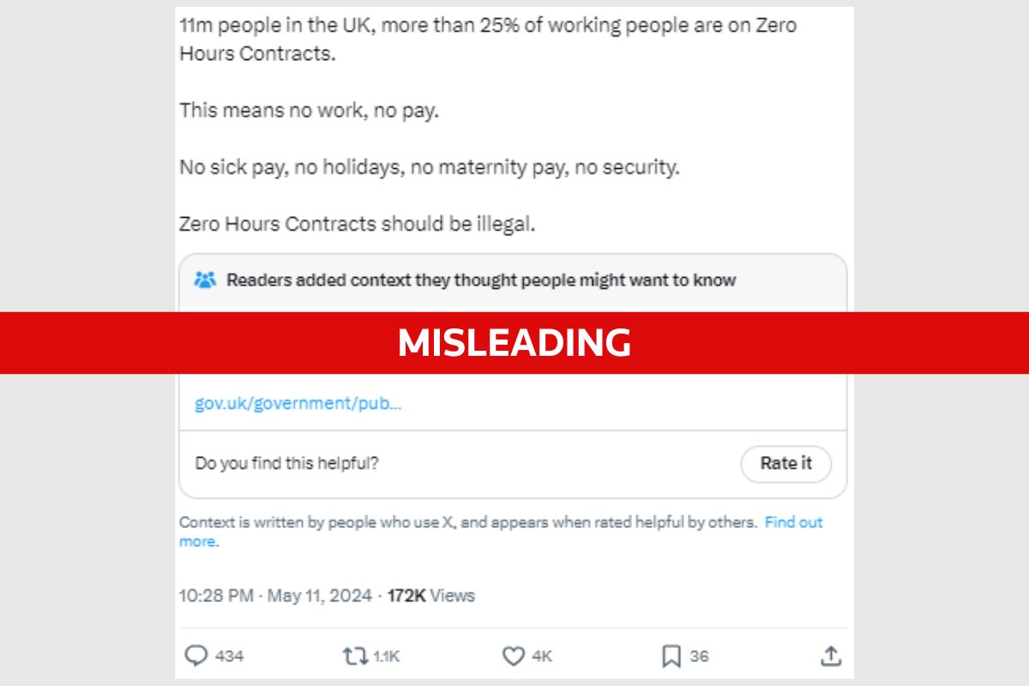The width and height of the screenshot is (1029, 686).
Task: Click the 36 bookmarks count
Action: pos(699,656)
